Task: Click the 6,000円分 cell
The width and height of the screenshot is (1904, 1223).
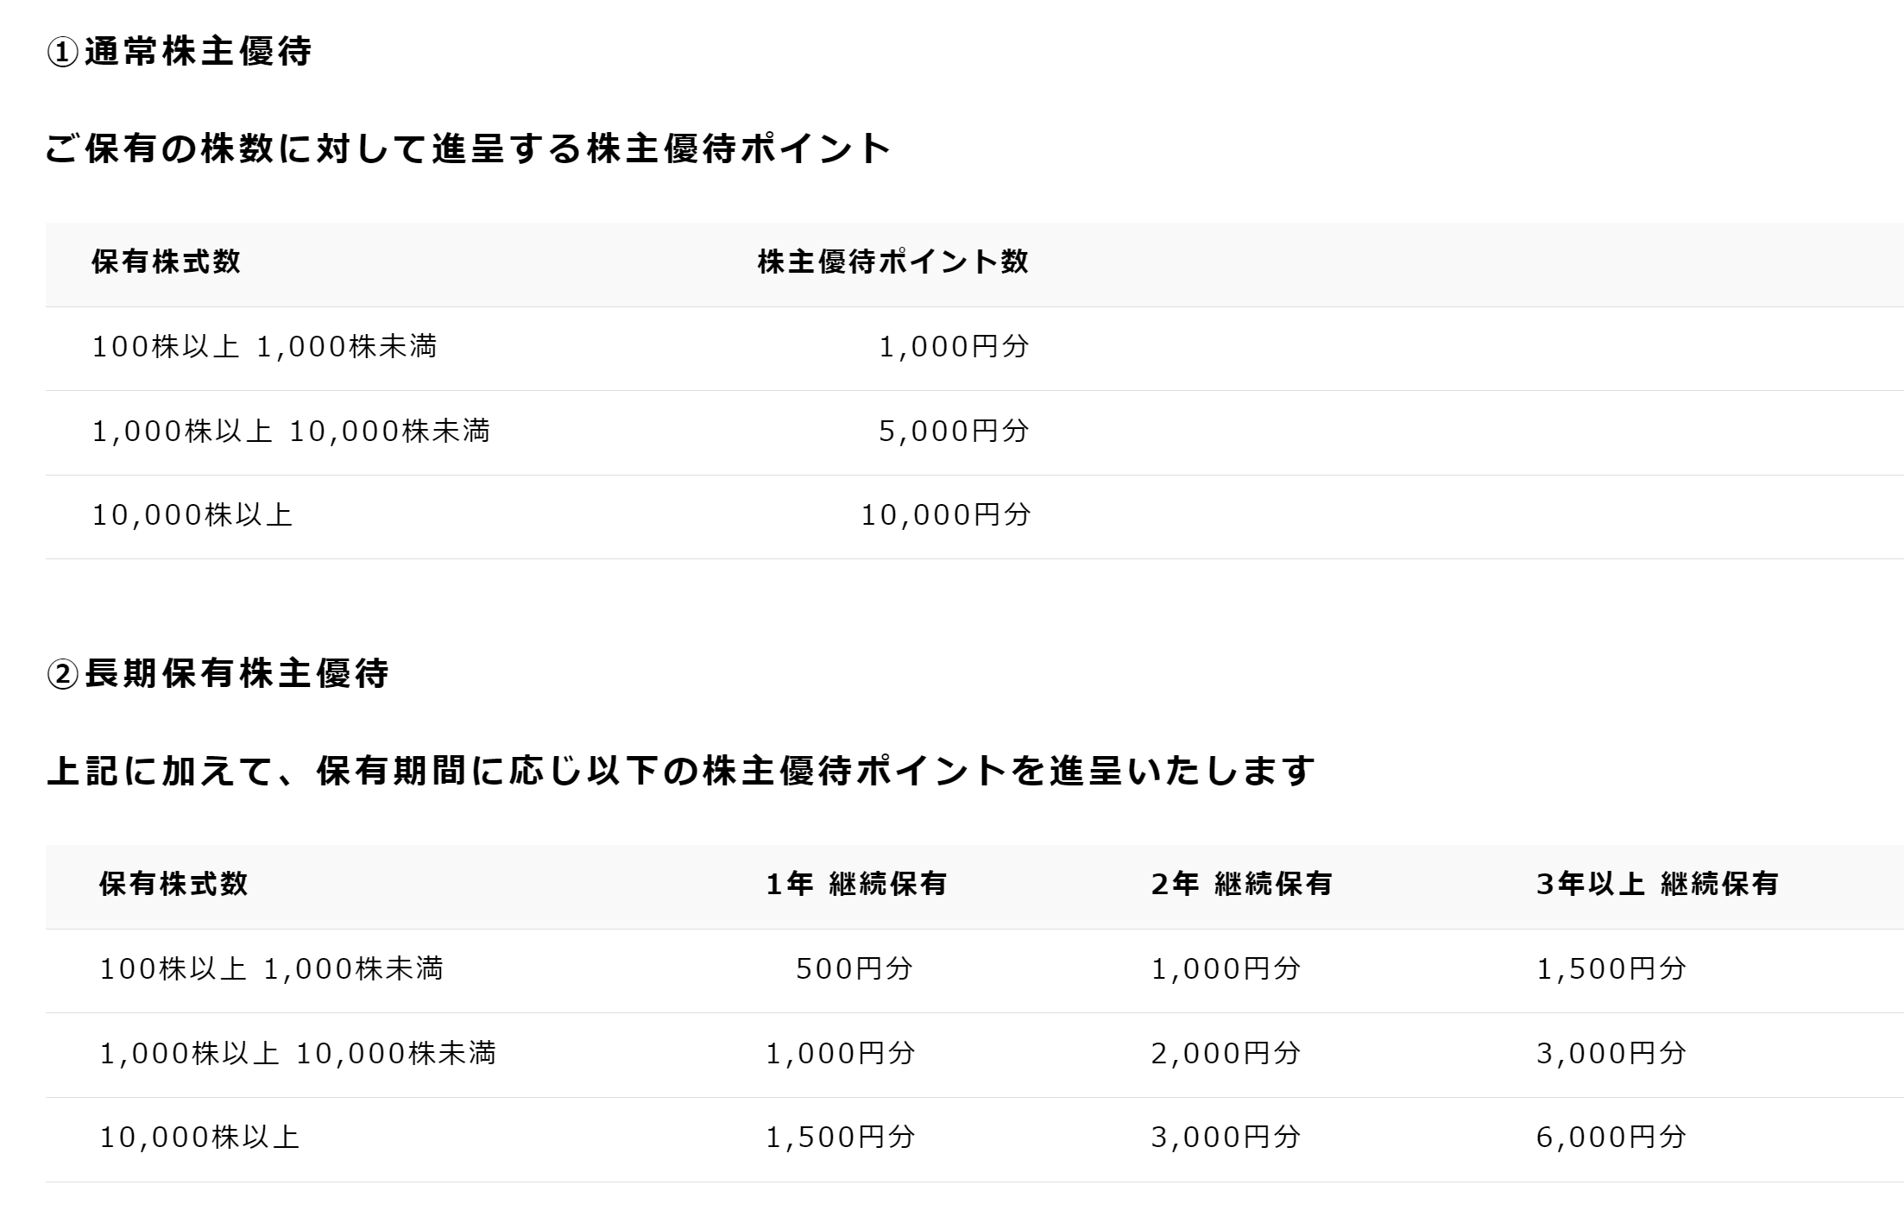Action: pos(1611,1137)
